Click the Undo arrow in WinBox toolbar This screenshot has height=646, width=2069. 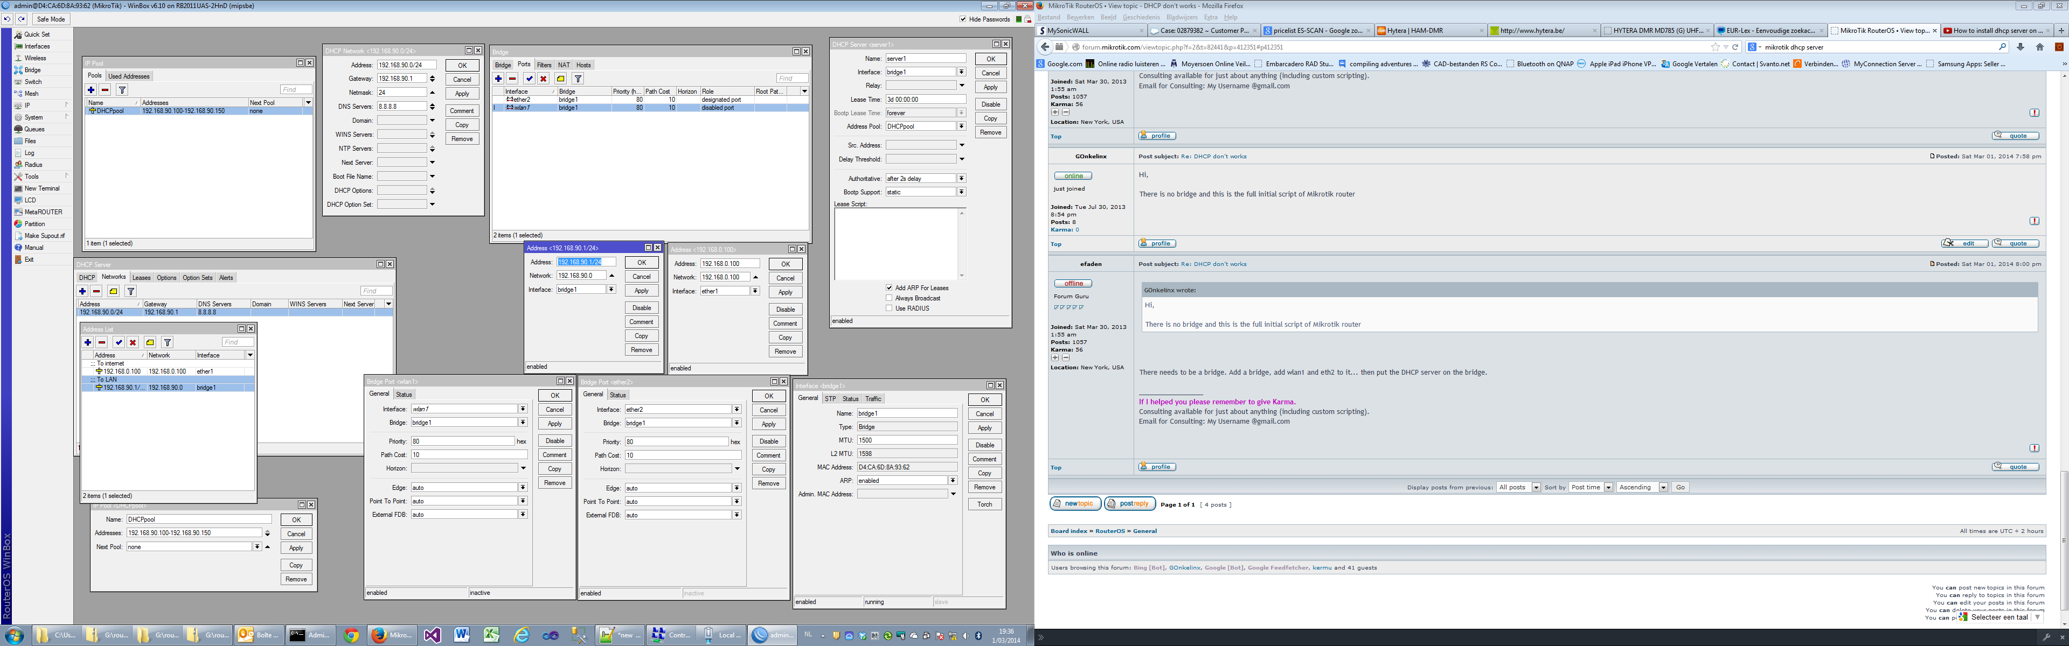click(x=7, y=19)
